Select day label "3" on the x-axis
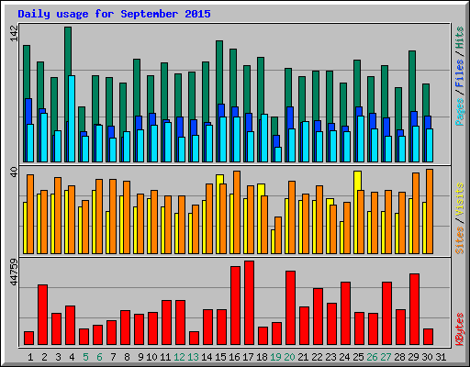Viewport: 470px width, 367px height. point(58,357)
